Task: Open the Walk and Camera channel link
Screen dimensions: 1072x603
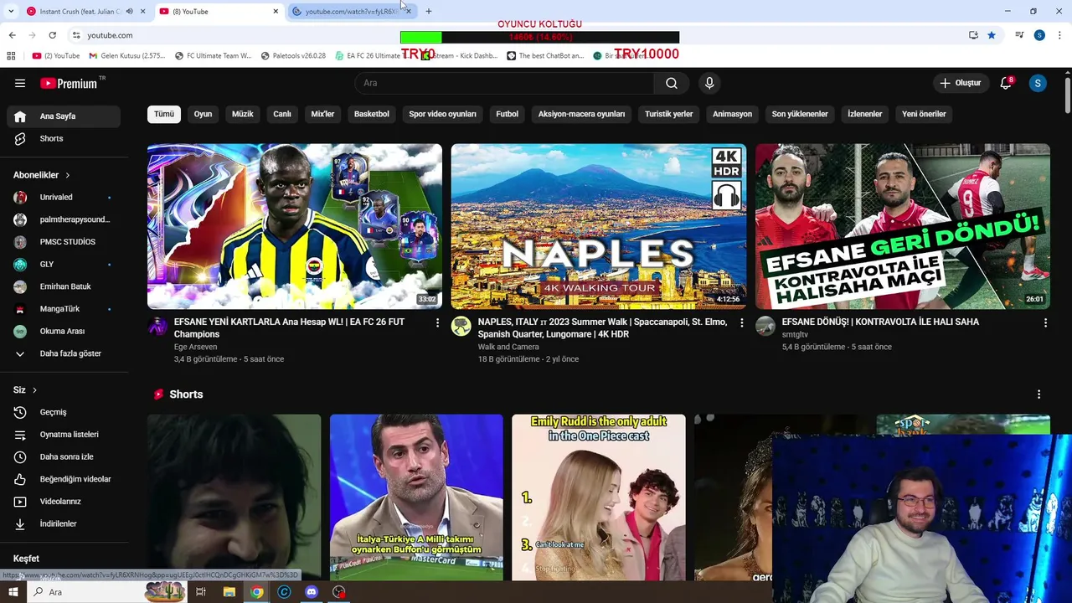Action: pos(508,347)
